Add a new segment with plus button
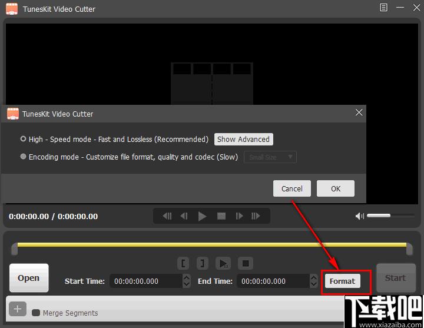The width and height of the screenshot is (424, 328). pos(18,309)
